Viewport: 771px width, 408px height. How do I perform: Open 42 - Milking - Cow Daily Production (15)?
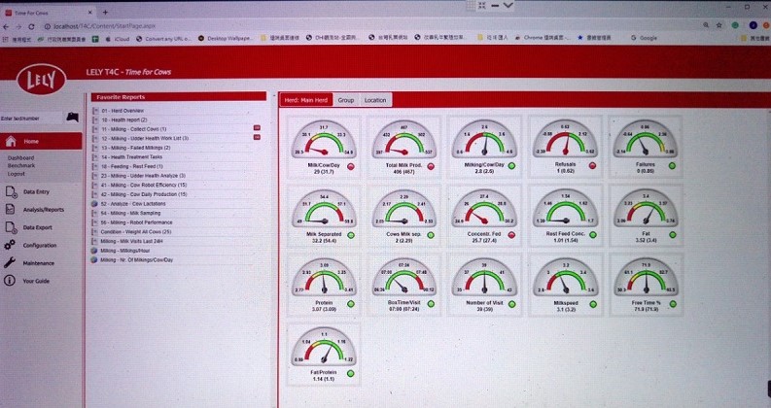pyautogui.click(x=144, y=194)
